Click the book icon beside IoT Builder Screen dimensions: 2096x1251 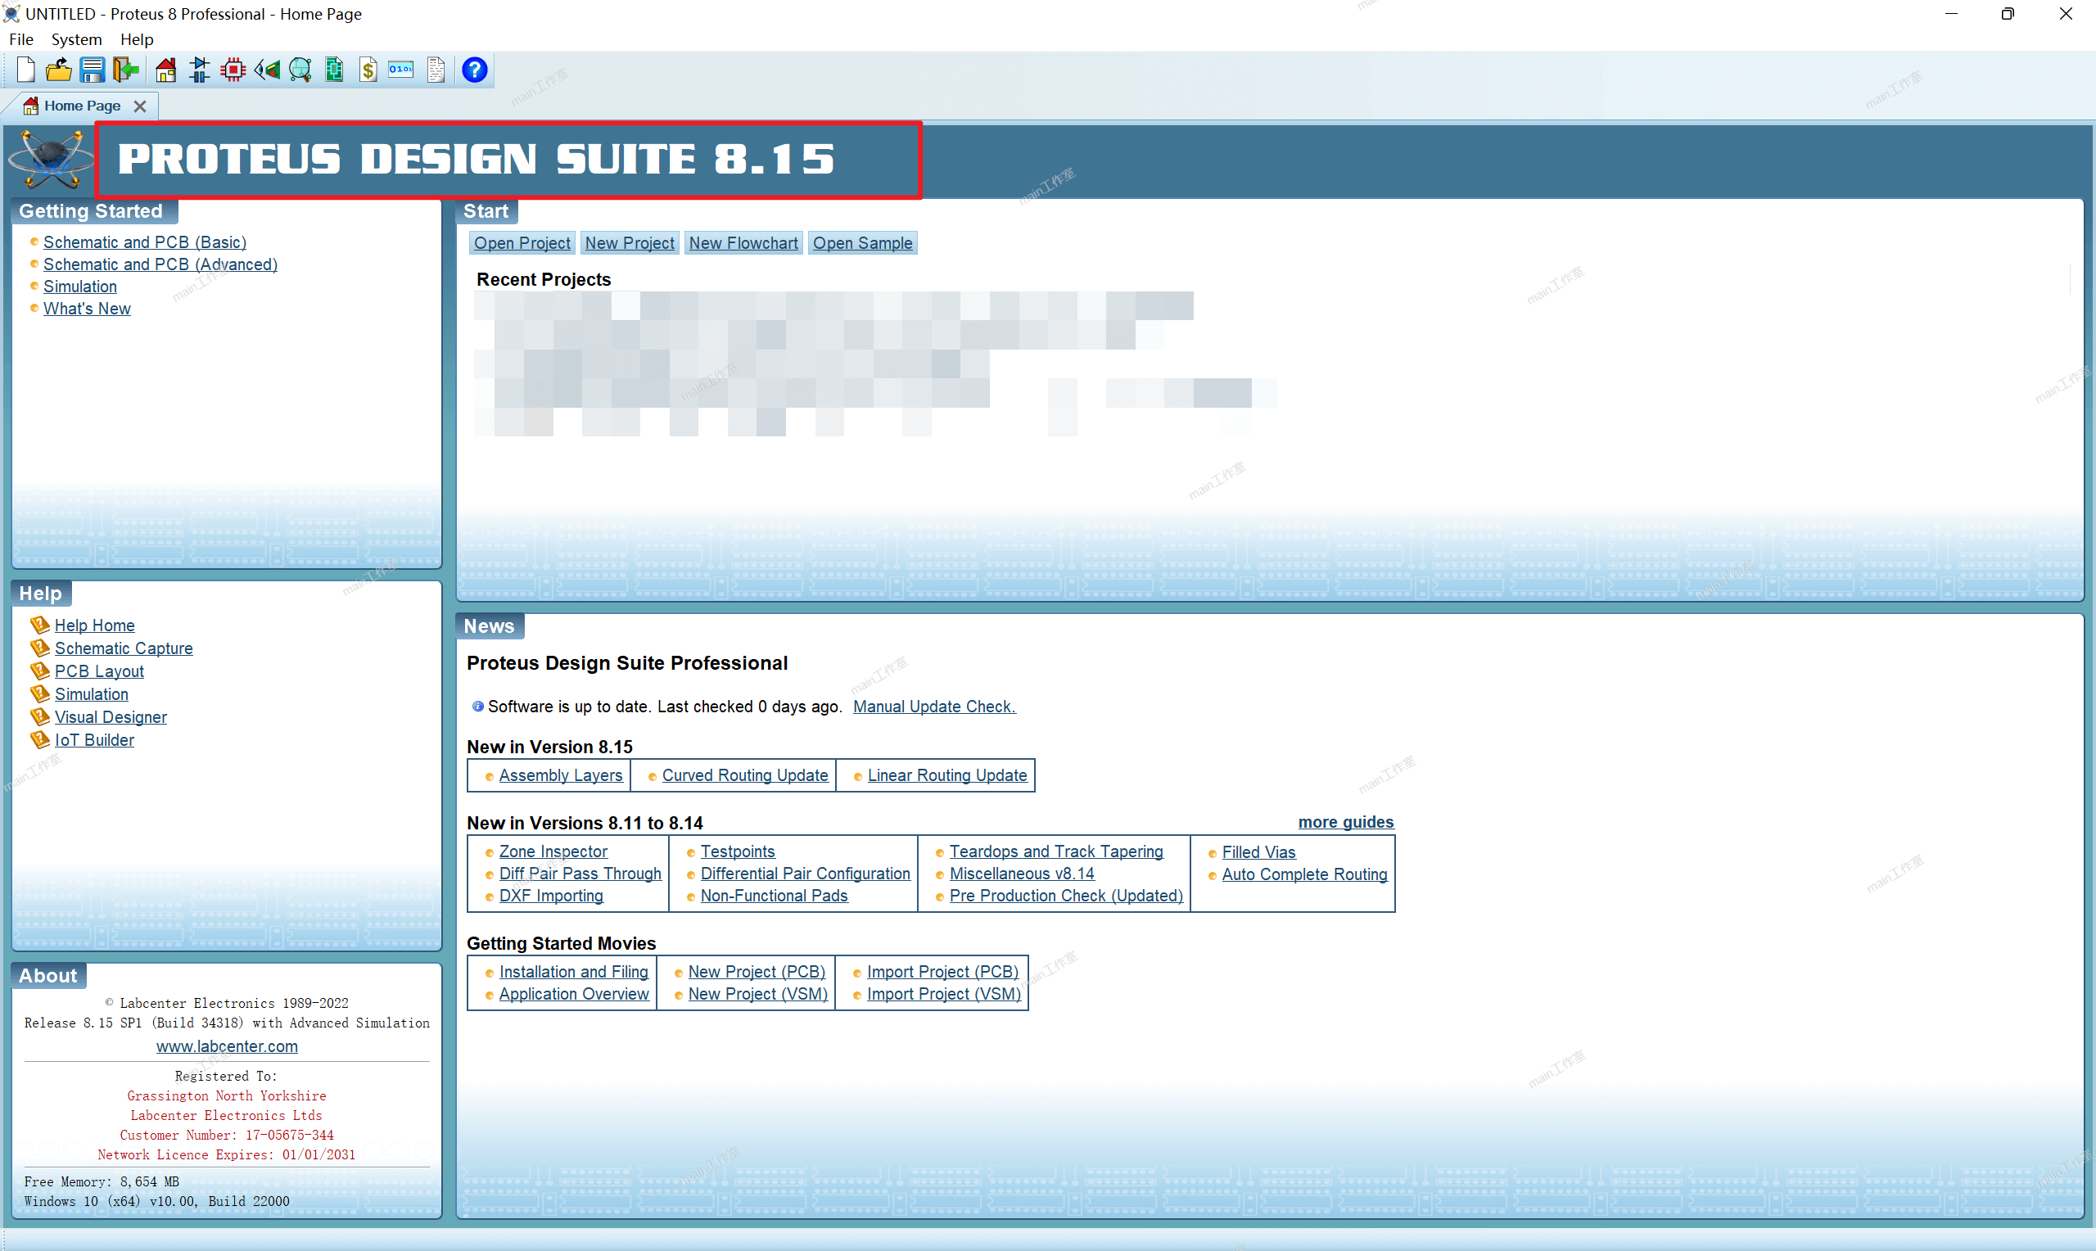39,740
